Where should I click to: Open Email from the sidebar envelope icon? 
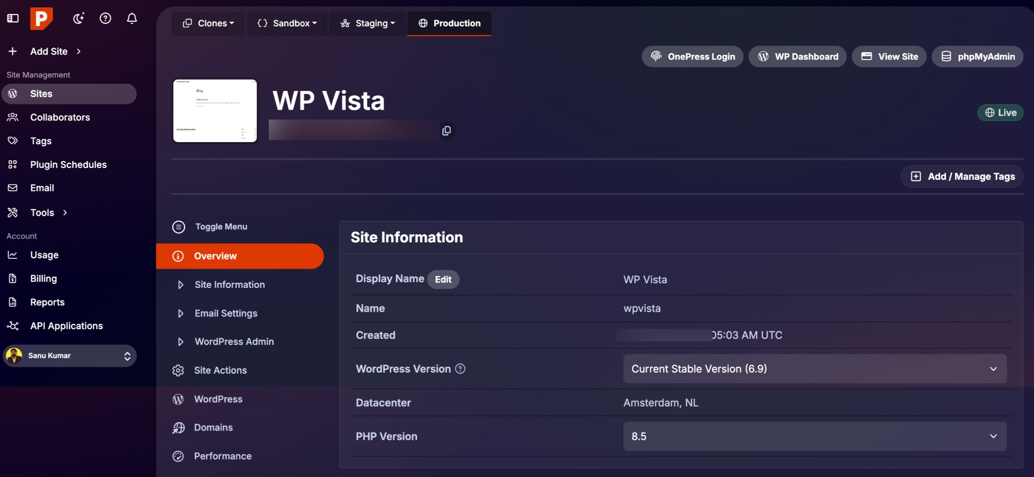click(x=12, y=188)
